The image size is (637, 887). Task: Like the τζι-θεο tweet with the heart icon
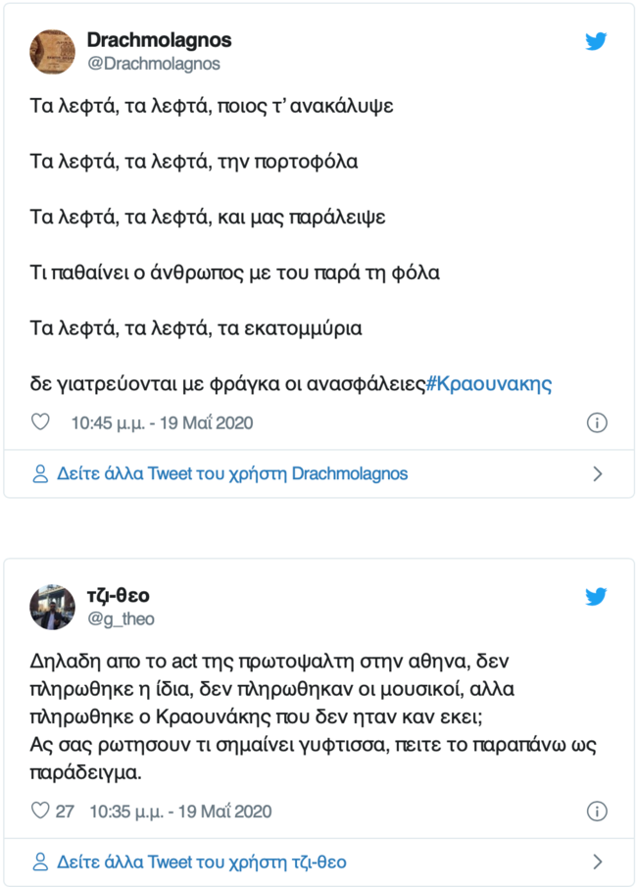40,811
